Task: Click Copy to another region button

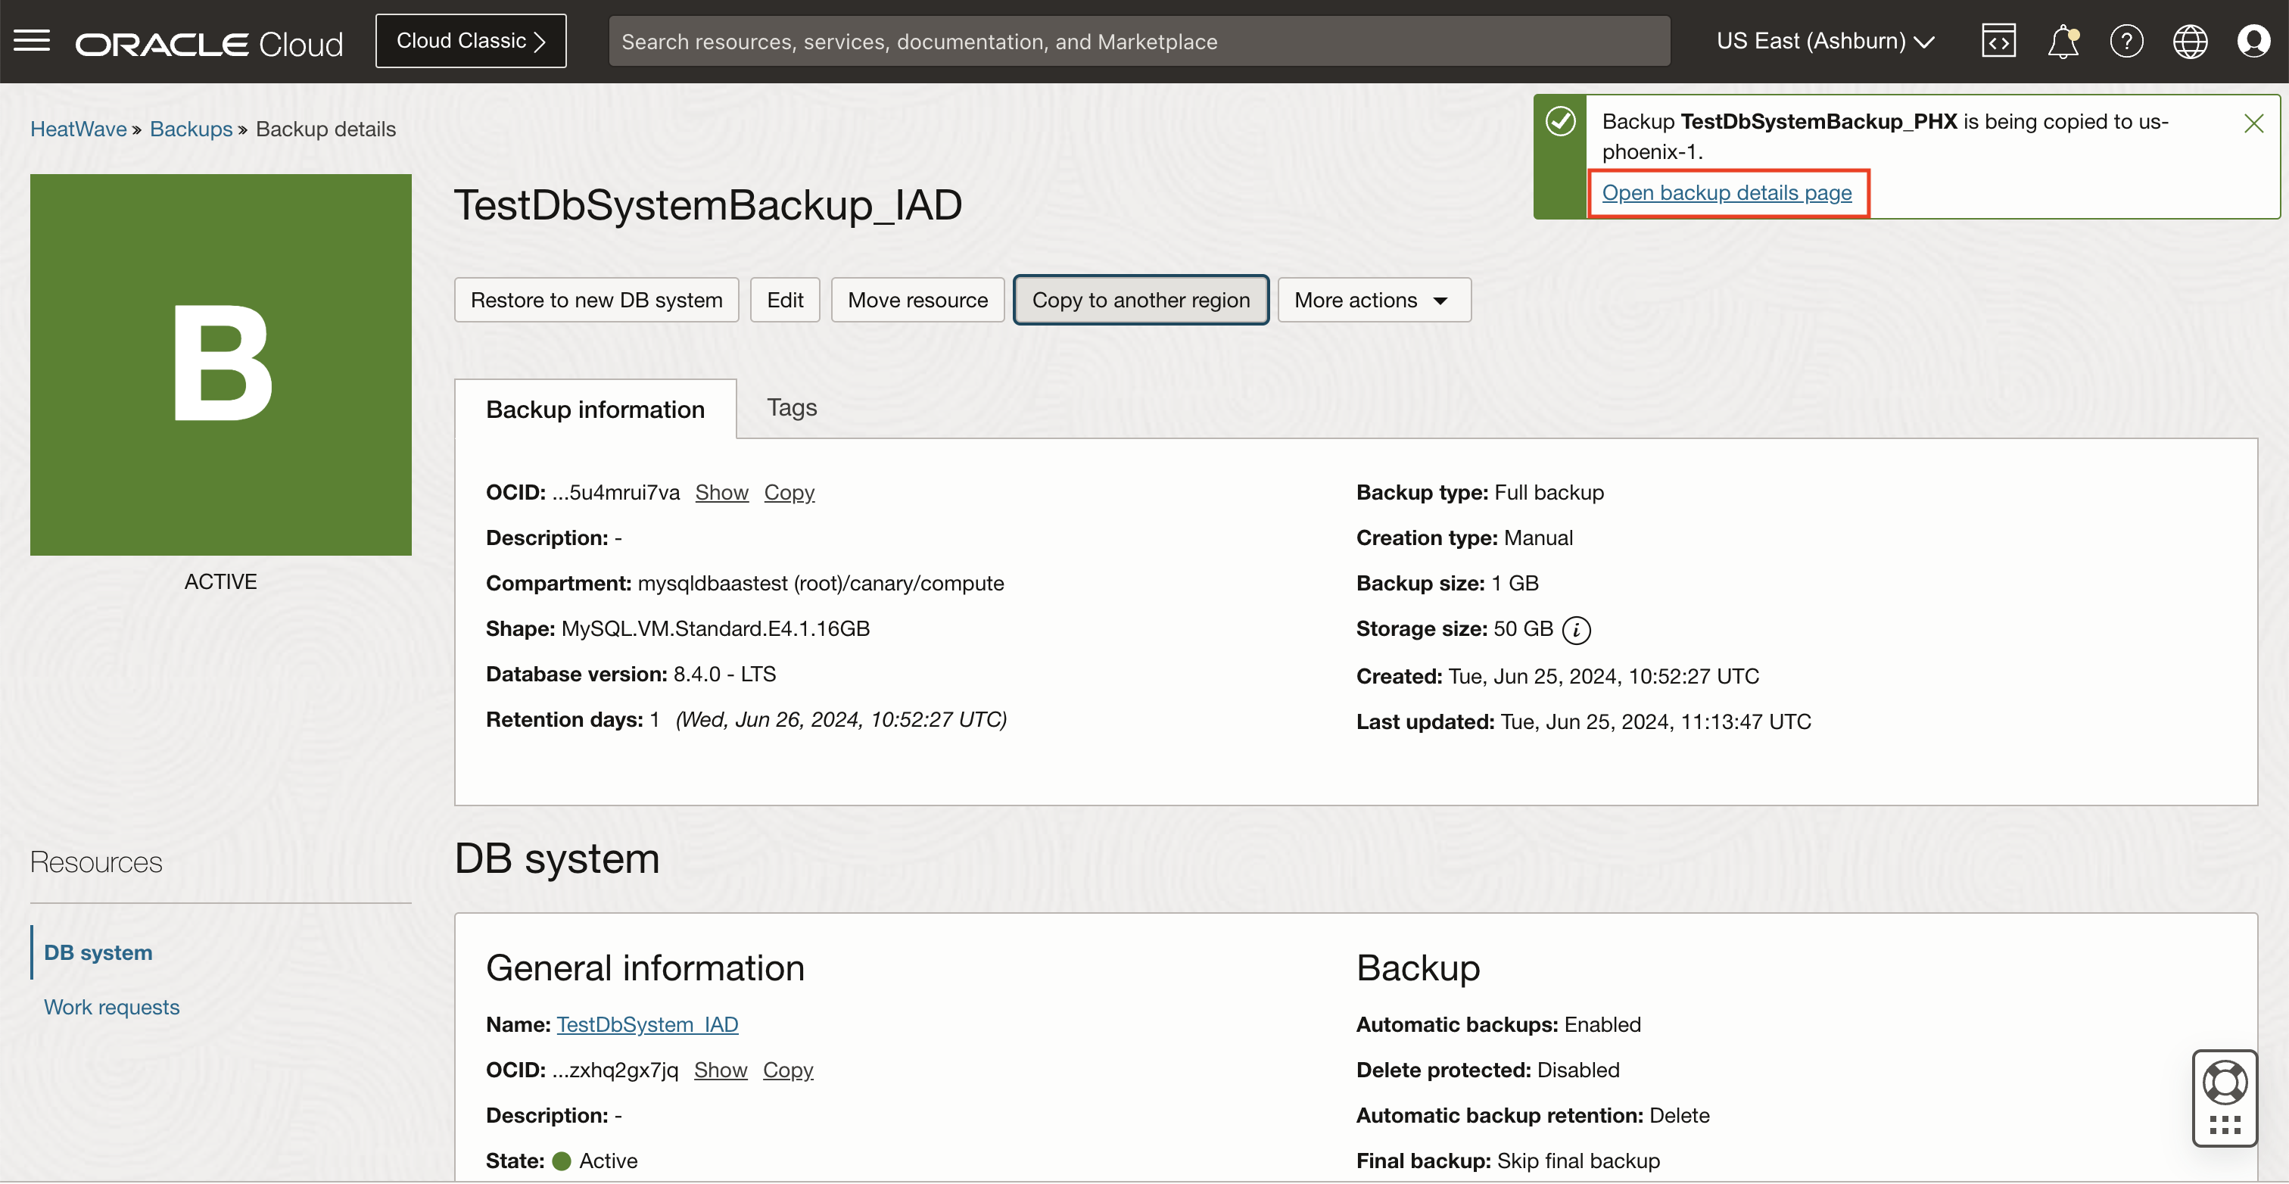Action: click(x=1140, y=301)
